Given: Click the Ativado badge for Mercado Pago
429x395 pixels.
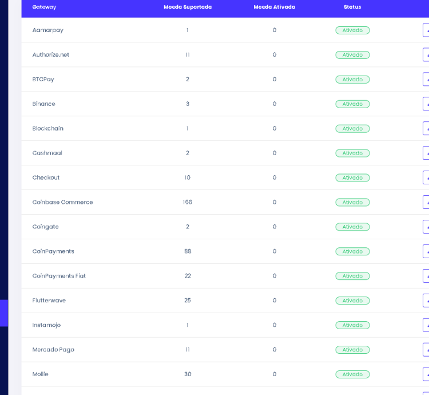Looking at the screenshot, I should pos(352,350).
